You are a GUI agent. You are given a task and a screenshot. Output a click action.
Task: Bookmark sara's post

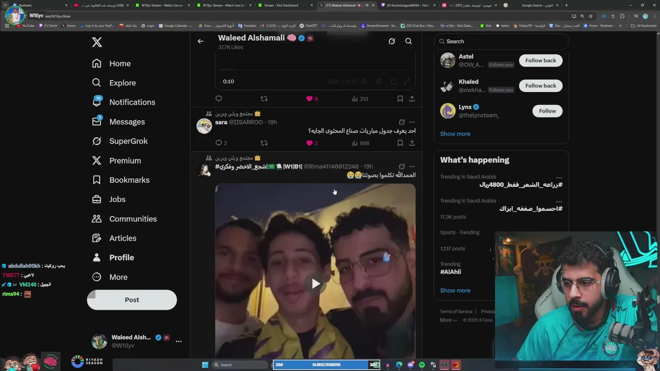tap(400, 143)
